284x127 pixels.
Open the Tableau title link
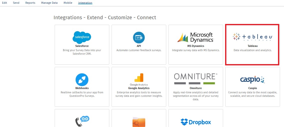pos(253,46)
